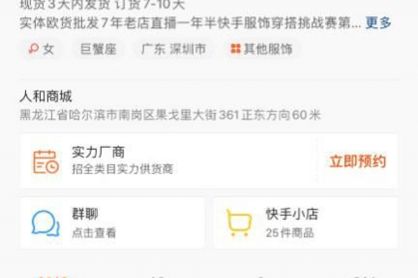Open the 群聊 group chat entry

point(112,223)
